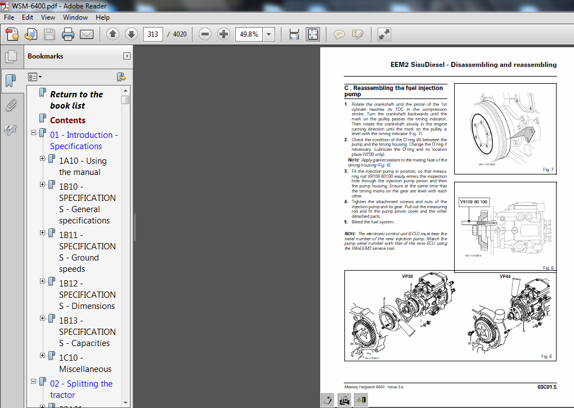Follow the (Fig. 6) link in the note
Image resolution: width=574 pixels, height=408 pixels.
tap(384, 165)
